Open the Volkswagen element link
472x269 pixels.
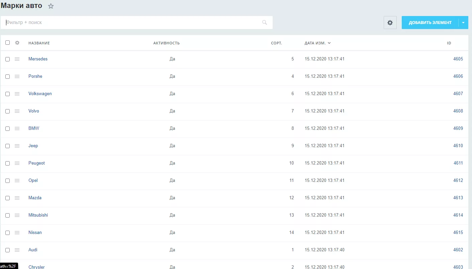tap(40, 94)
